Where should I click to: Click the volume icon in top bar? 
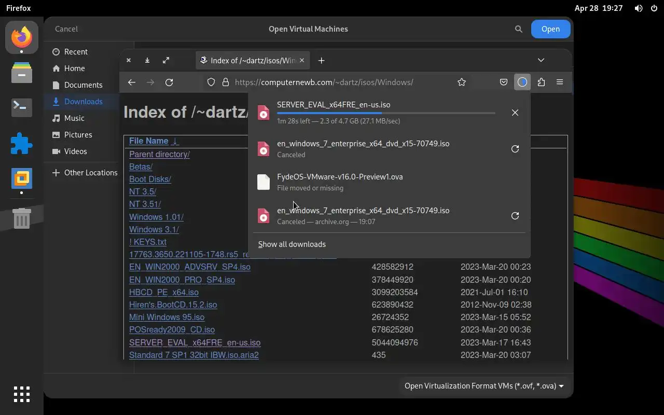point(639,8)
